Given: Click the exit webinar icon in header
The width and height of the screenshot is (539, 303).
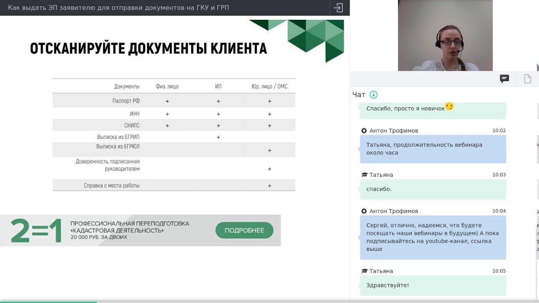Looking at the screenshot, I should (338, 8).
